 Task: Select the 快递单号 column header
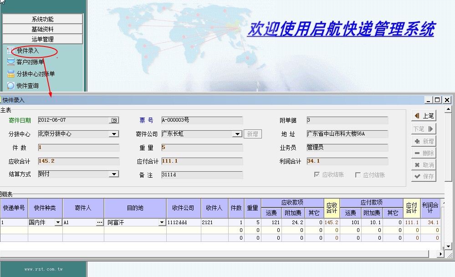14,208
